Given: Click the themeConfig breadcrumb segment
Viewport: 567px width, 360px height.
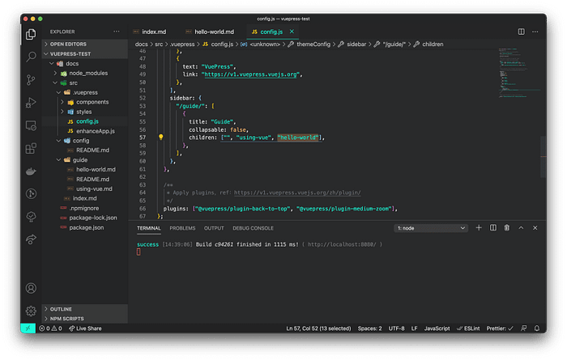Looking at the screenshot, I should (x=313, y=44).
